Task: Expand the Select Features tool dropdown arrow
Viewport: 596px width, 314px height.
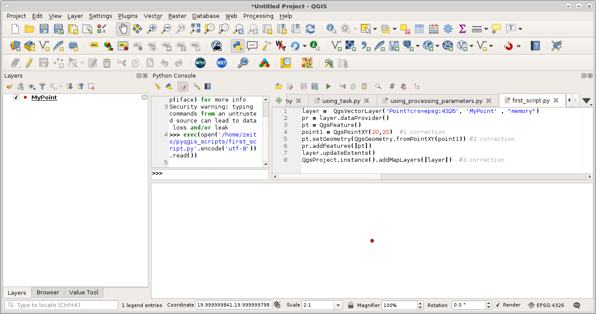Action: (x=375, y=29)
